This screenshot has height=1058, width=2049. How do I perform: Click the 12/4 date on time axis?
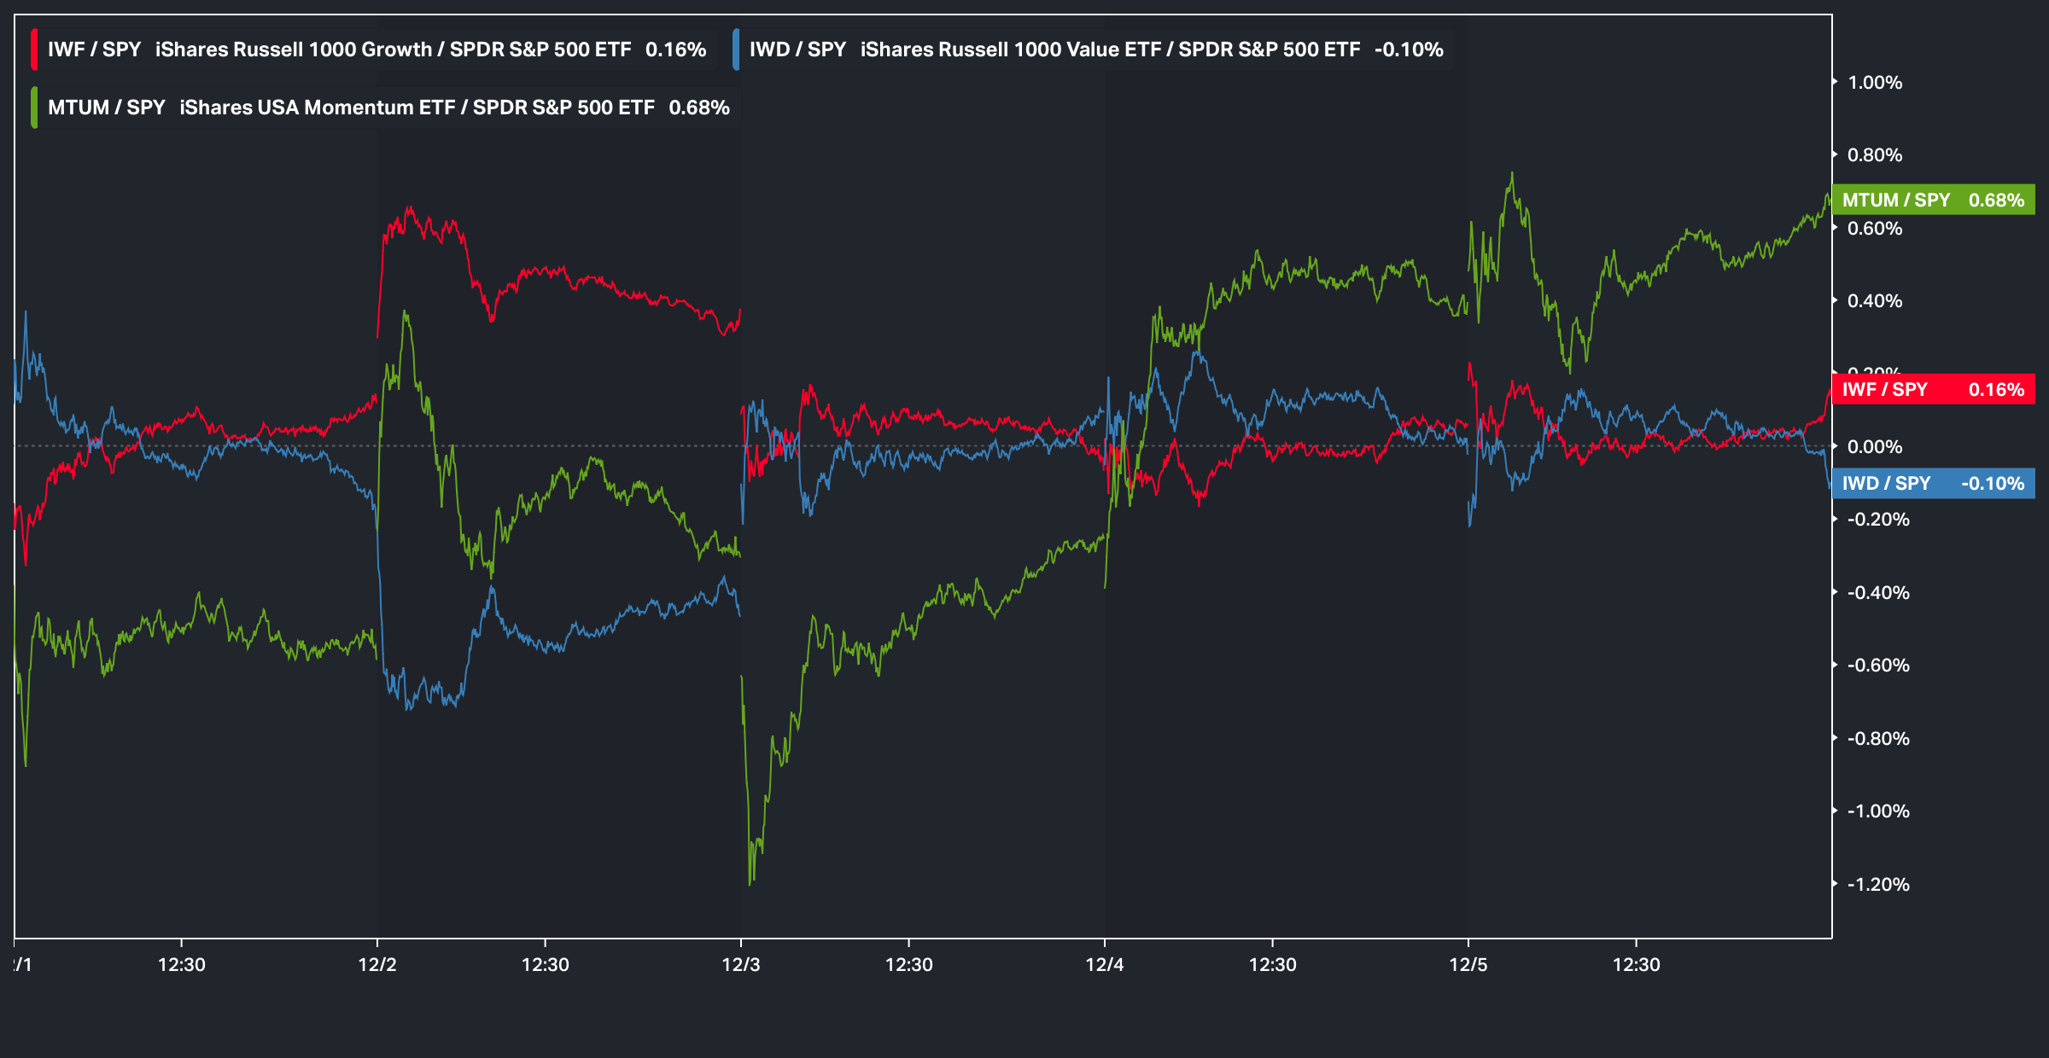1105,964
